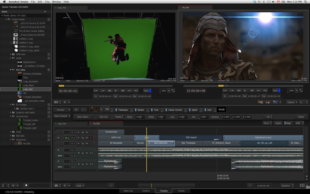Go to out point in Leap_Red viewer

pyautogui.click(x=136, y=91)
